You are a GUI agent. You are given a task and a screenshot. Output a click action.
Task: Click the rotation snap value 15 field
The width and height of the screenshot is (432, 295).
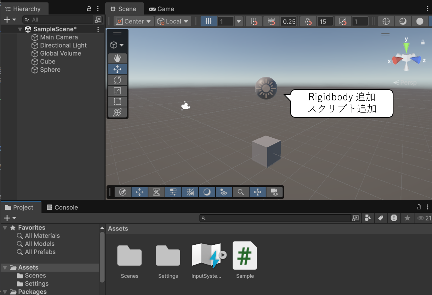click(x=325, y=22)
